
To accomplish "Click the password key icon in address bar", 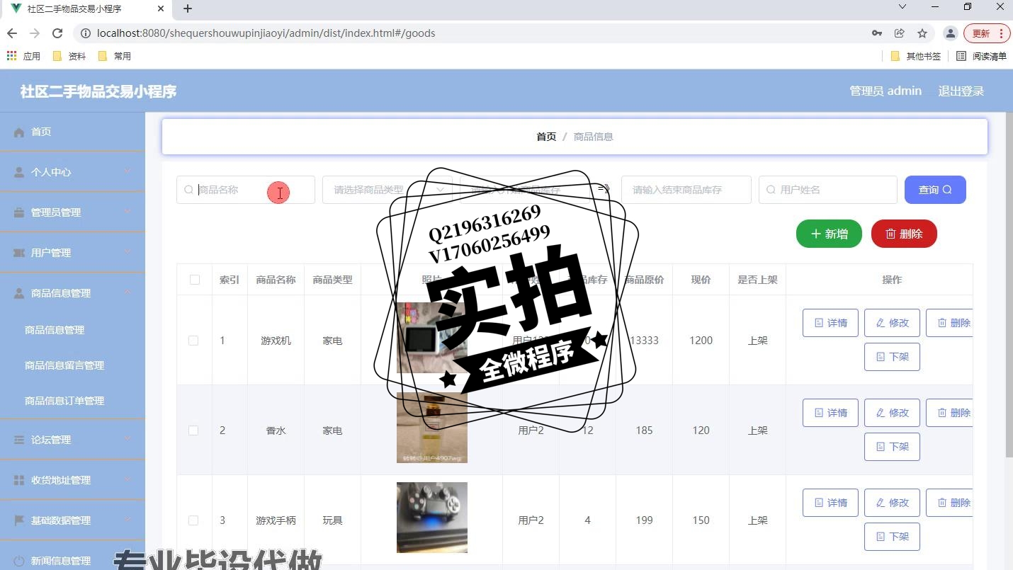I will (x=877, y=33).
